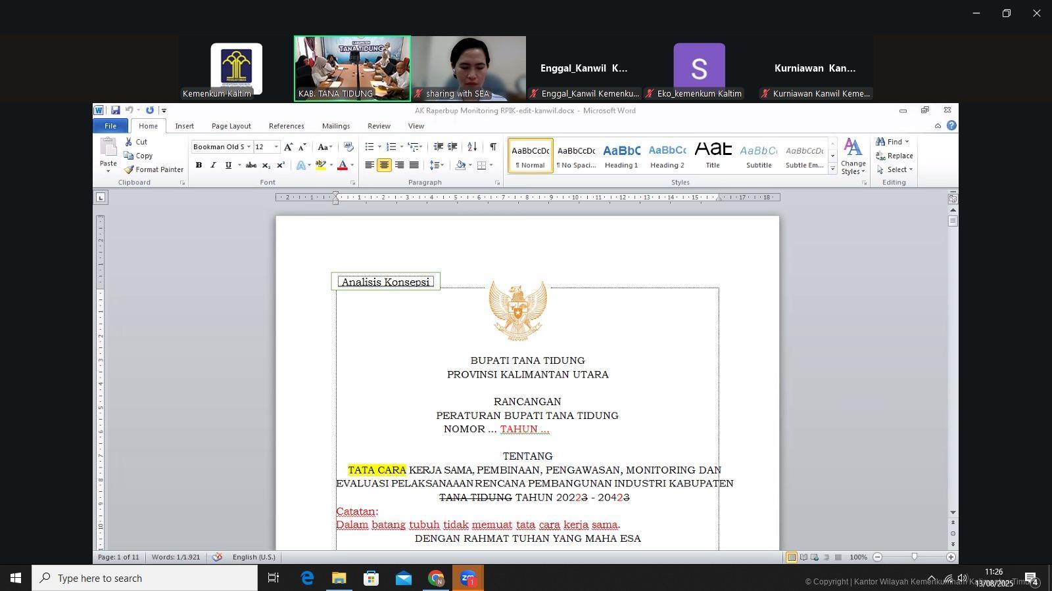Click the Find button
The height and width of the screenshot is (591, 1052).
pyautogui.click(x=892, y=142)
